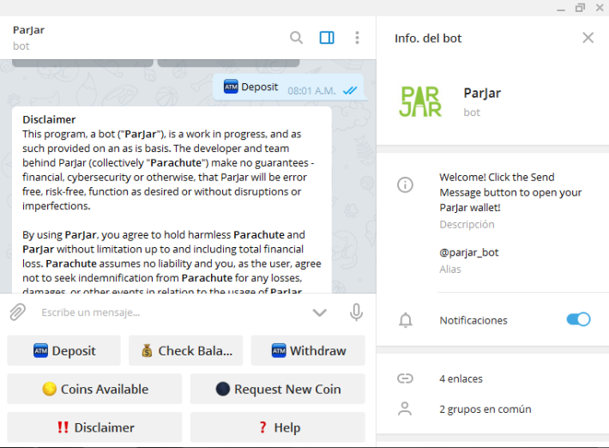Select the Check Balance bot button

(x=185, y=350)
